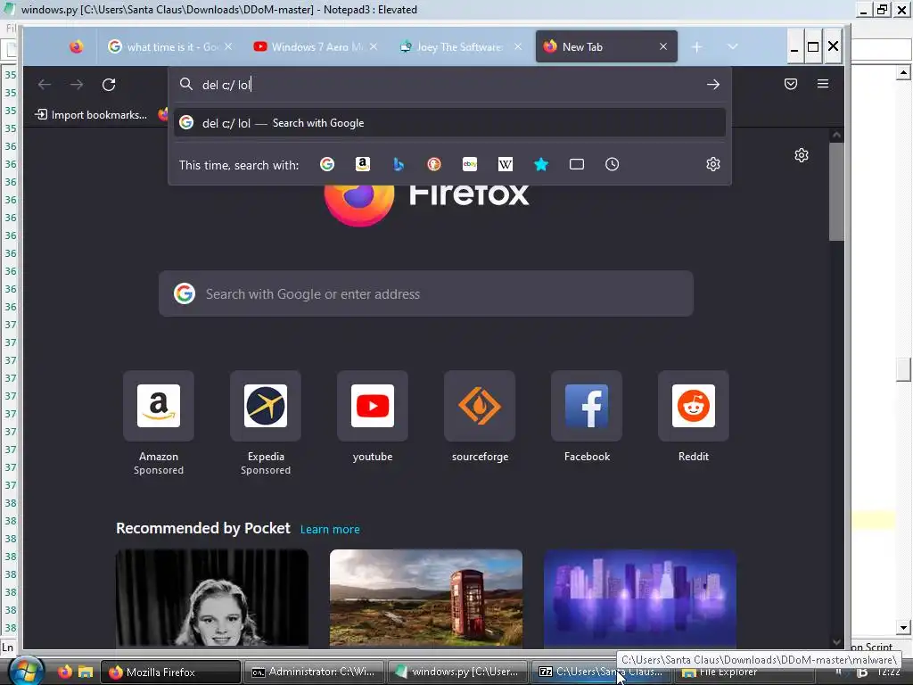The width and height of the screenshot is (913, 685).
Task: Select 'del c:/ lol — Search with Google' suggestion
Action: point(449,123)
